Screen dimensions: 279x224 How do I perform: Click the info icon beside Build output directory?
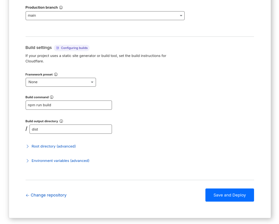61,121
